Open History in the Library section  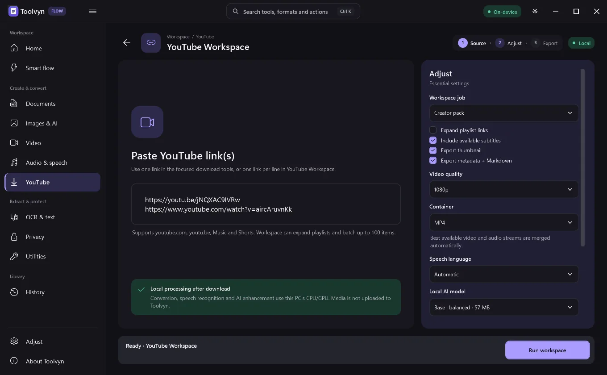[52, 292]
